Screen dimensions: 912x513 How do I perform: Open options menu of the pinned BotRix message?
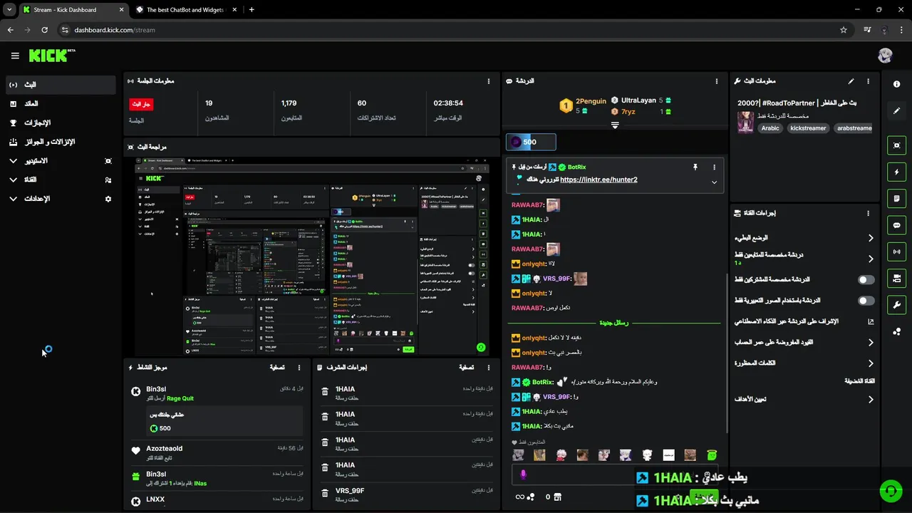(x=714, y=167)
